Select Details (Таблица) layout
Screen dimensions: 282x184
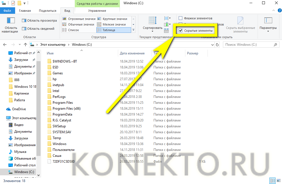pyautogui.click(x=114, y=30)
